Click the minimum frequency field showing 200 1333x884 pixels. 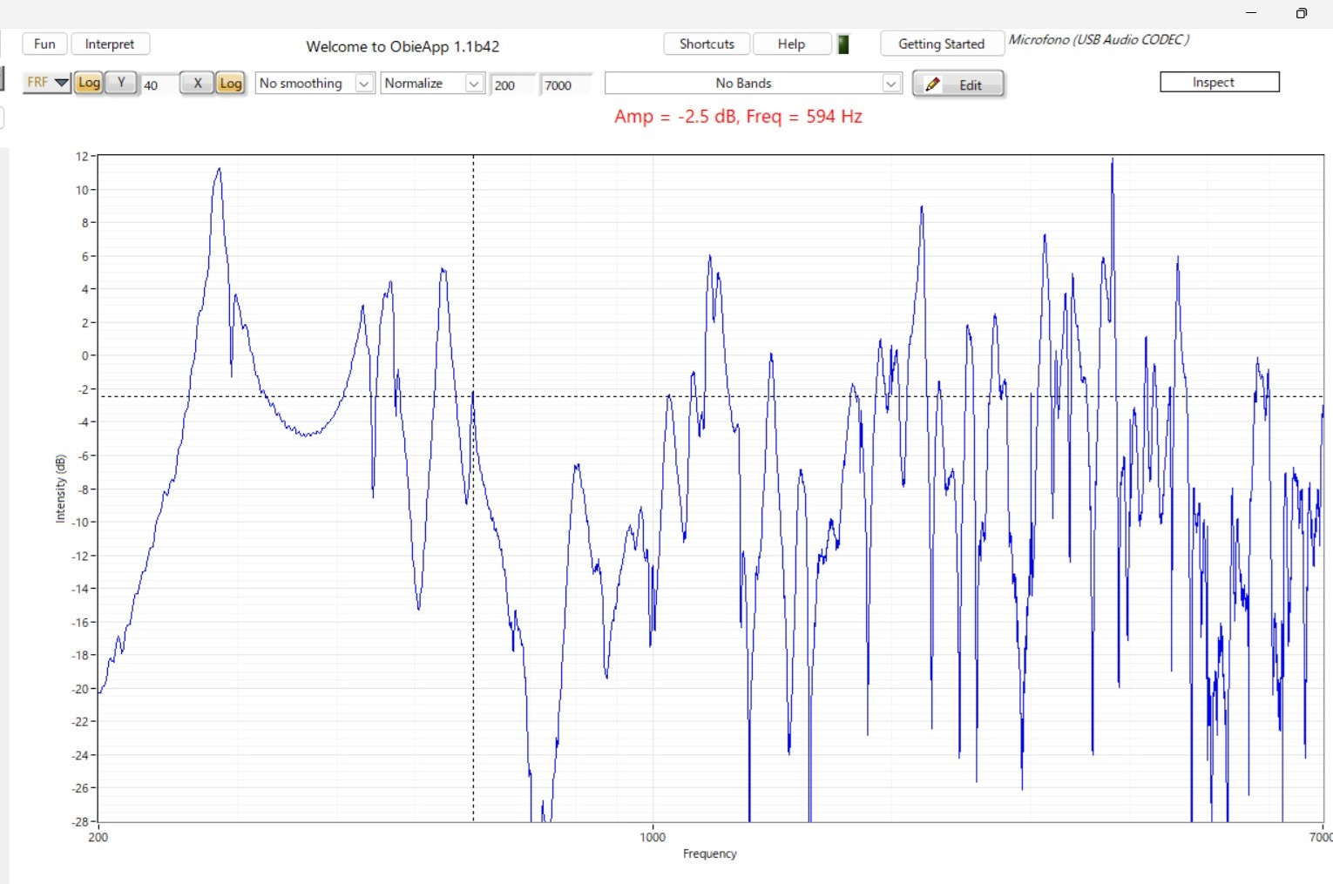pos(511,84)
